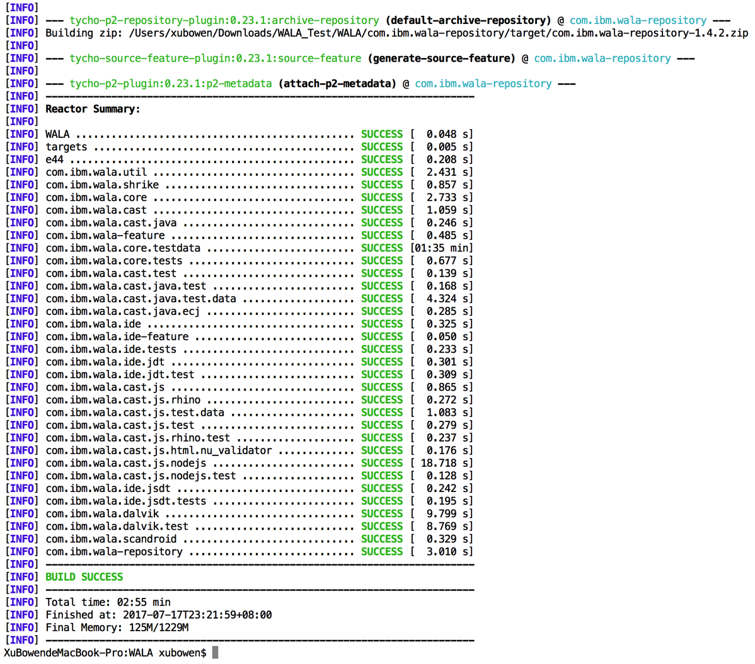
Task: Click the "com.ibm.wala.ide-feature" module name
Action: tap(117, 337)
